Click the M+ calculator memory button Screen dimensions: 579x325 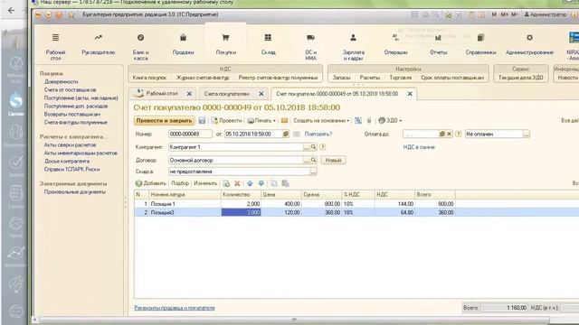click(505, 14)
